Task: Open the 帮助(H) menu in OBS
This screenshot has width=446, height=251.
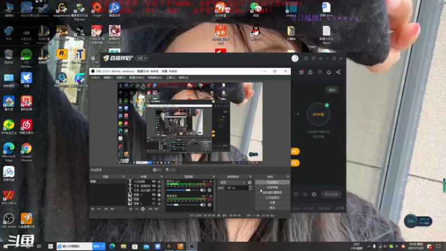Action: pos(183,78)
